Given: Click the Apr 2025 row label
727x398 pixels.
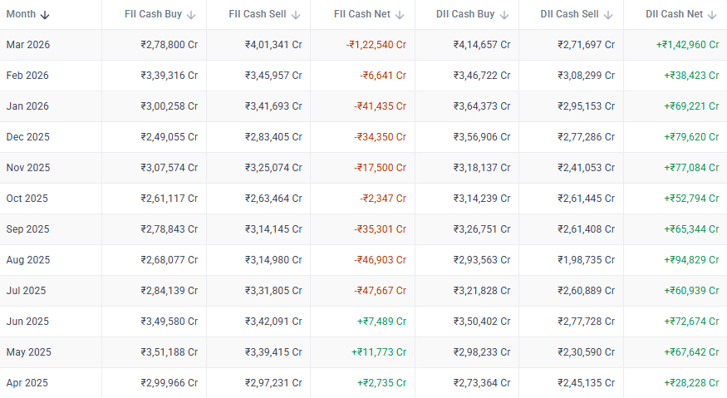Looking at the screenshot, I should pyautogui.click(x=27, y=383).
